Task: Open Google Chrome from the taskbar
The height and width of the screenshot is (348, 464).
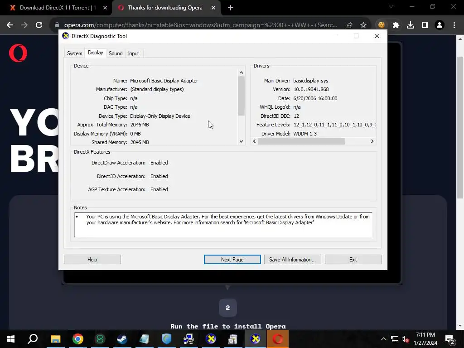Action: coord(78,339)
